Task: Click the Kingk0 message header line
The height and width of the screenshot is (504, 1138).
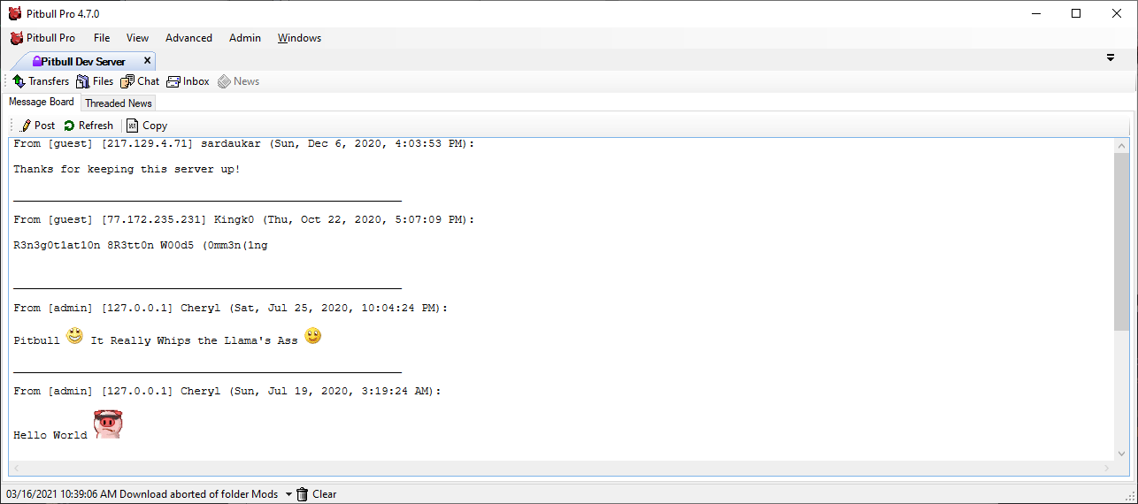Action: tap(244, 219)
